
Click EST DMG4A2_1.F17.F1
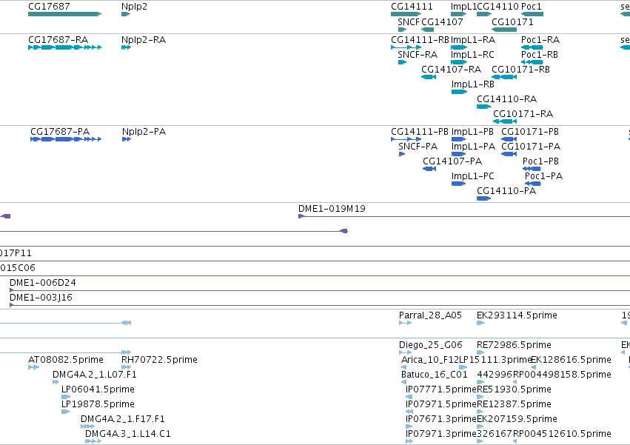coord(87,427)
